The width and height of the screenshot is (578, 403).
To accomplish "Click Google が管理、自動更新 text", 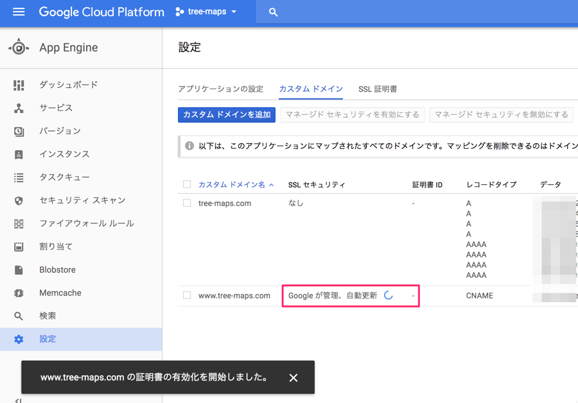I will (333, 295).
